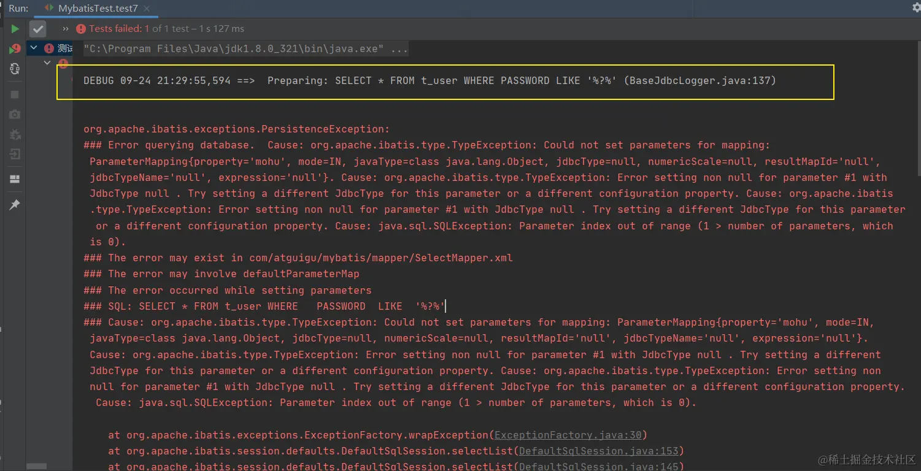Click the red error icon on 测试 node

point(49,48)
